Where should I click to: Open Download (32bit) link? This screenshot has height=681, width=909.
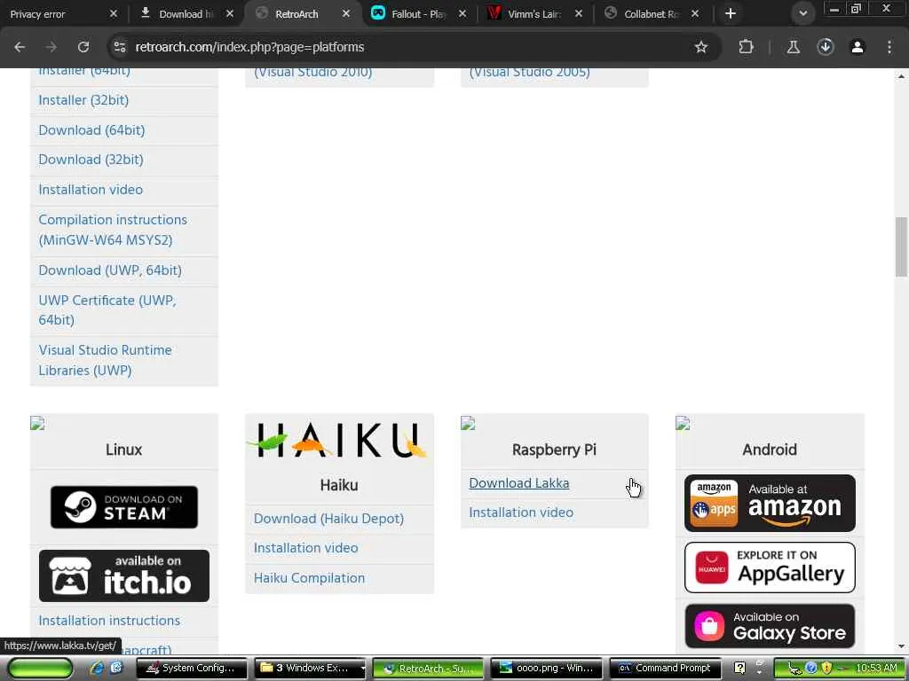point(91,160)
